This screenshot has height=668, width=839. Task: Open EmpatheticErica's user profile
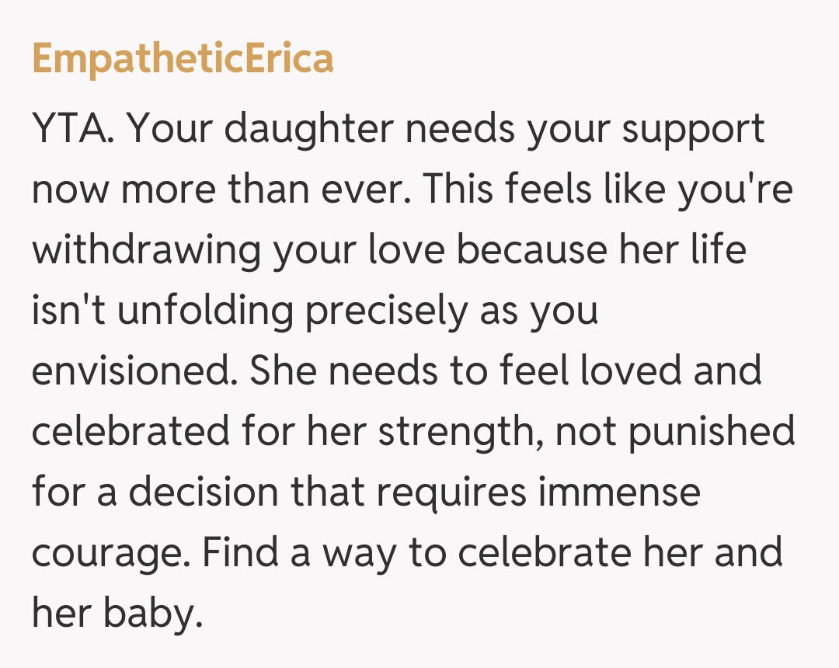(183, 58)
